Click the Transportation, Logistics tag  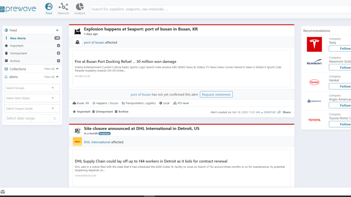[x=139, y=103]
